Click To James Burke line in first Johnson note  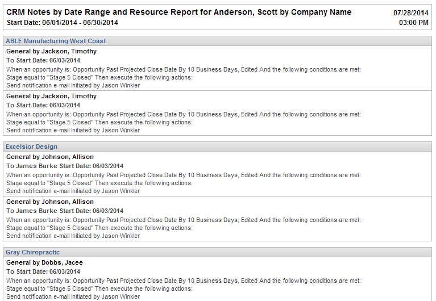[x=65, y=166]
